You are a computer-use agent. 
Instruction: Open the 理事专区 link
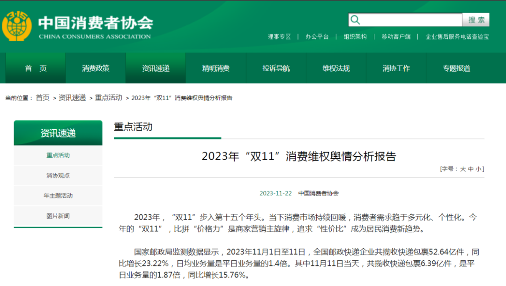279,37
